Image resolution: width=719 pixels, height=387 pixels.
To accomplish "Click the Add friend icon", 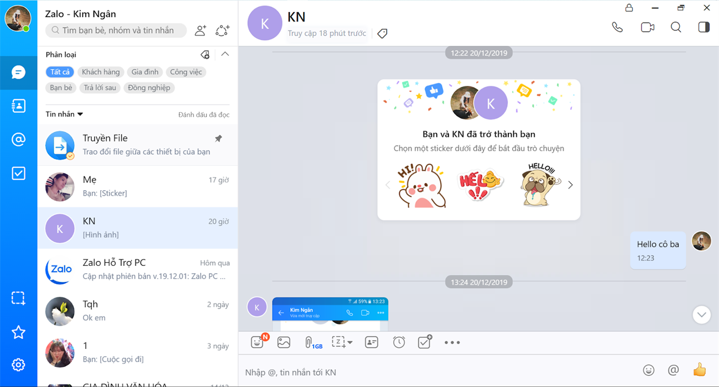I will (x=200, y=30).
